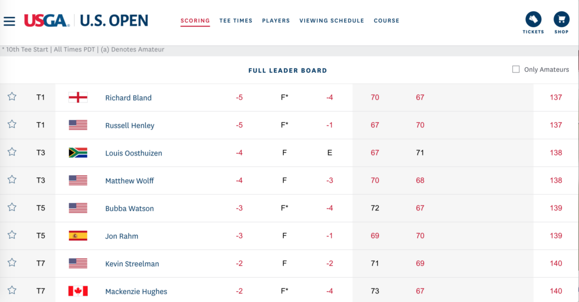Screen dimensions: 579x302
Task: Open the Viewing Schedule page
Action: [x=331, y=21]
